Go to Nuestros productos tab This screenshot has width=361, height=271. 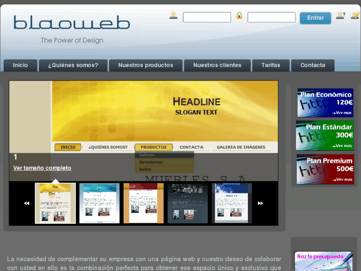coord(145,65)
